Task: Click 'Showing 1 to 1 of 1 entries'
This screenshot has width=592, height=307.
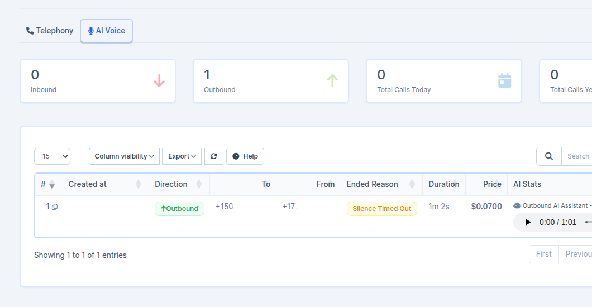Action: [80, 255]
